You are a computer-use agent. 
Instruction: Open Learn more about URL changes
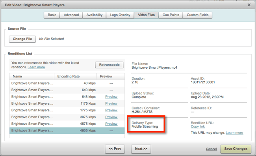[x=234, y=133]
